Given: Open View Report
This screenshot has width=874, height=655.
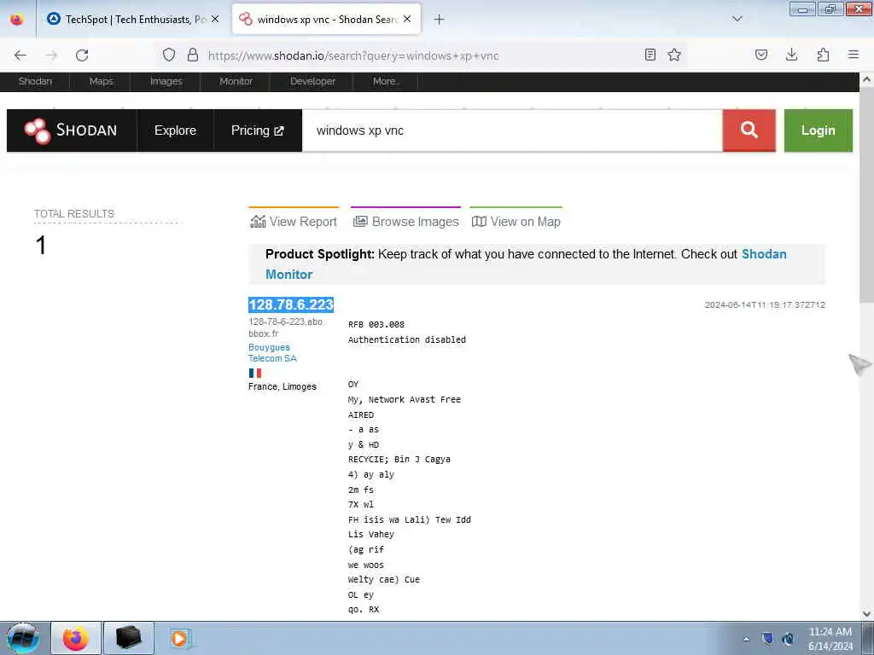Looking at the screenshot, I should pos(294,222).
